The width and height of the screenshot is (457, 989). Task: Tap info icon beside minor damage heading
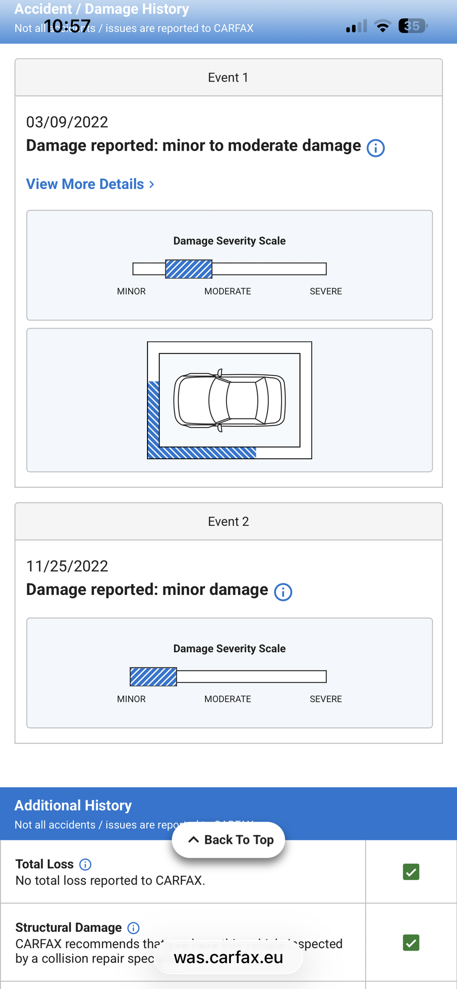(283, 592)
